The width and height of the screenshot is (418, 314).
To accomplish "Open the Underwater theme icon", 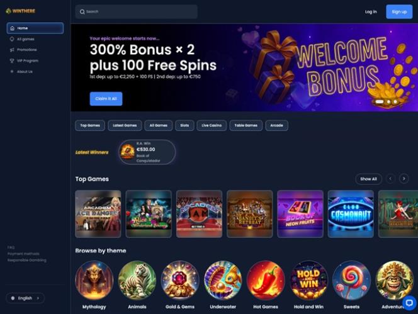I will point(223,280).
